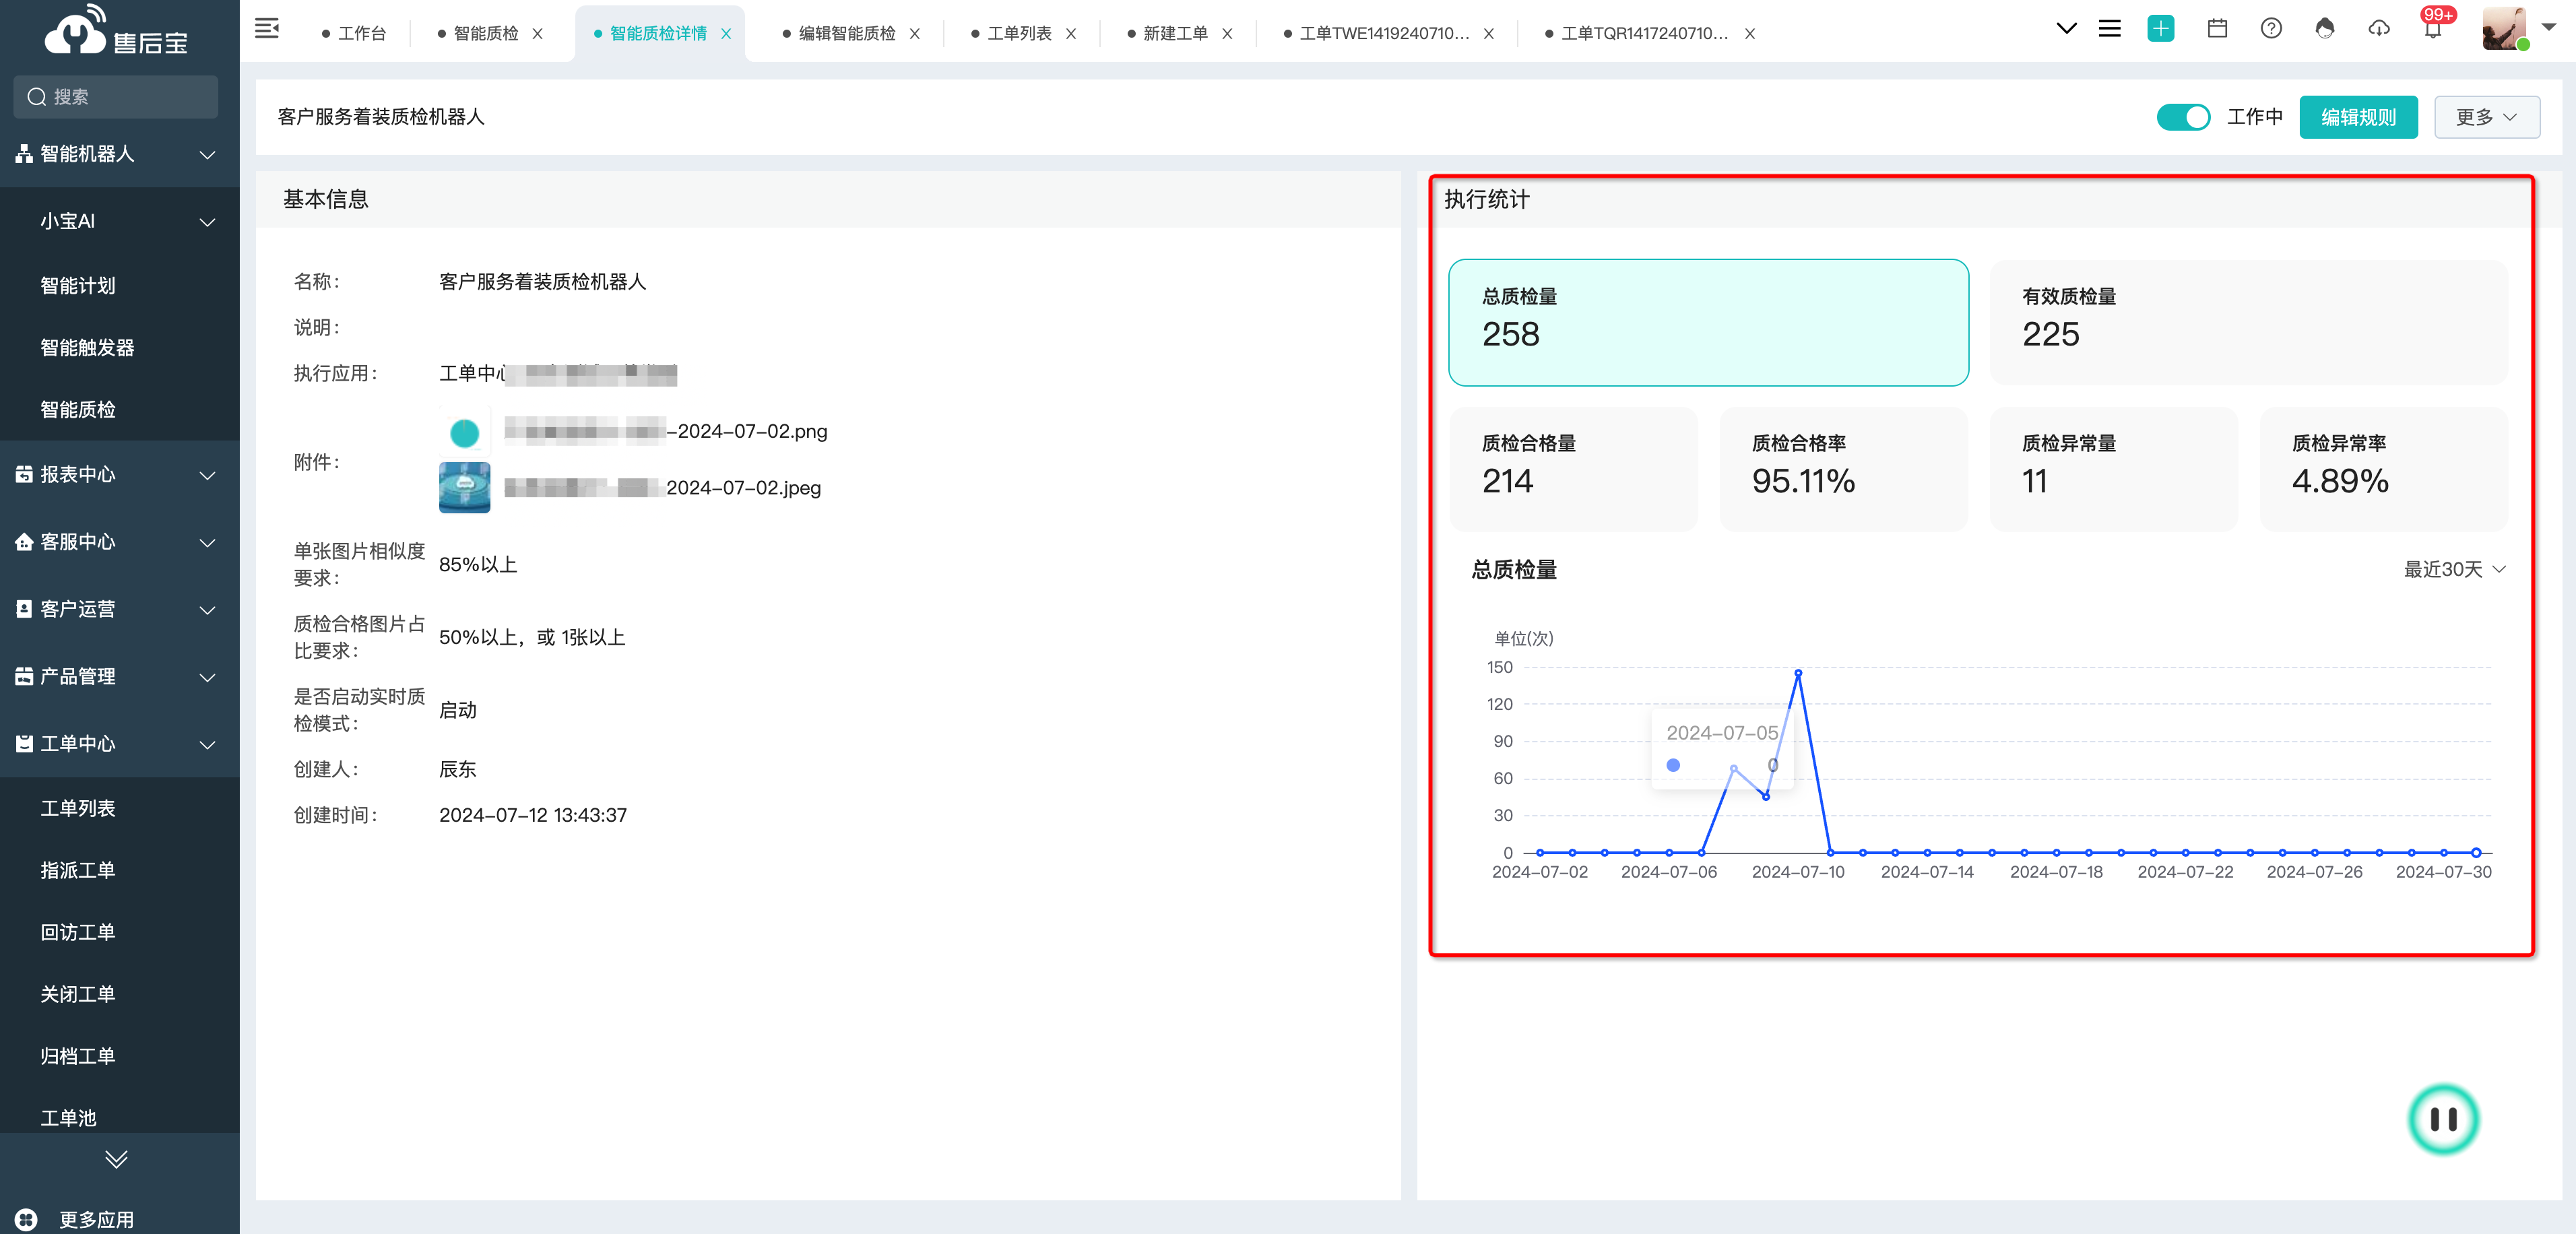Close the 智能质检详情 tab
The image size is (2576, 1234).
click(726, 33)
